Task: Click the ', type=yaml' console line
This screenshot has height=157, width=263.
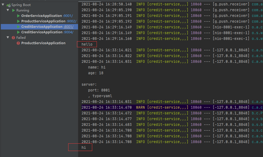Action: pyautogui.click(x=100, y=96)
